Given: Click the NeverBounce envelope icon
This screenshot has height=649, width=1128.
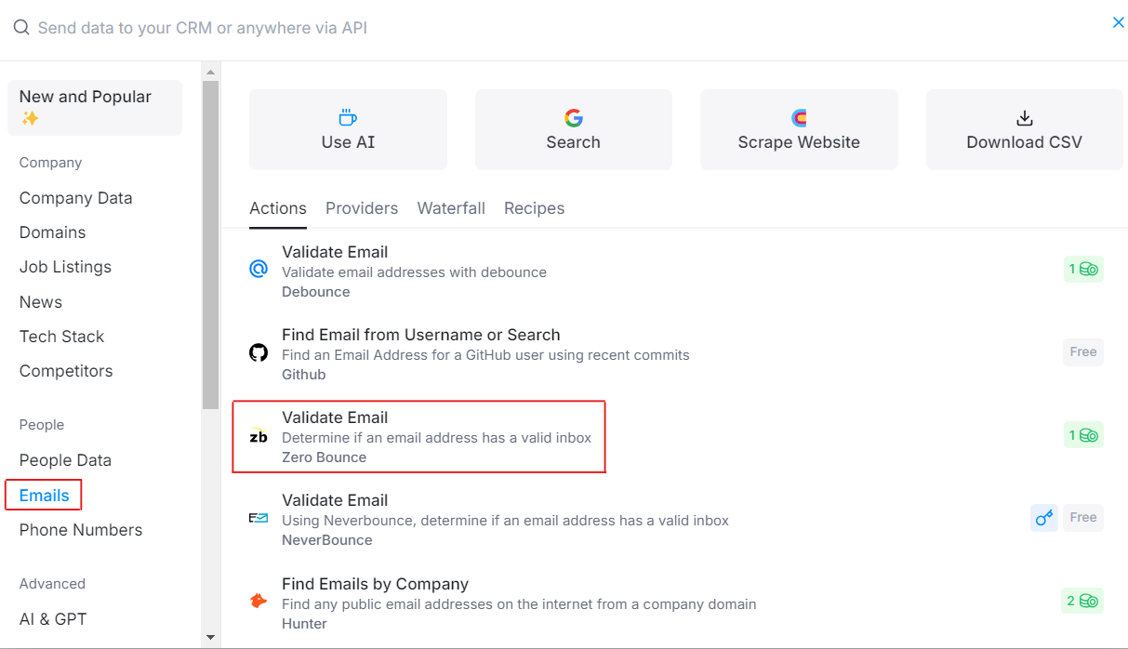Looking at the screenshot, I should 258,517.
